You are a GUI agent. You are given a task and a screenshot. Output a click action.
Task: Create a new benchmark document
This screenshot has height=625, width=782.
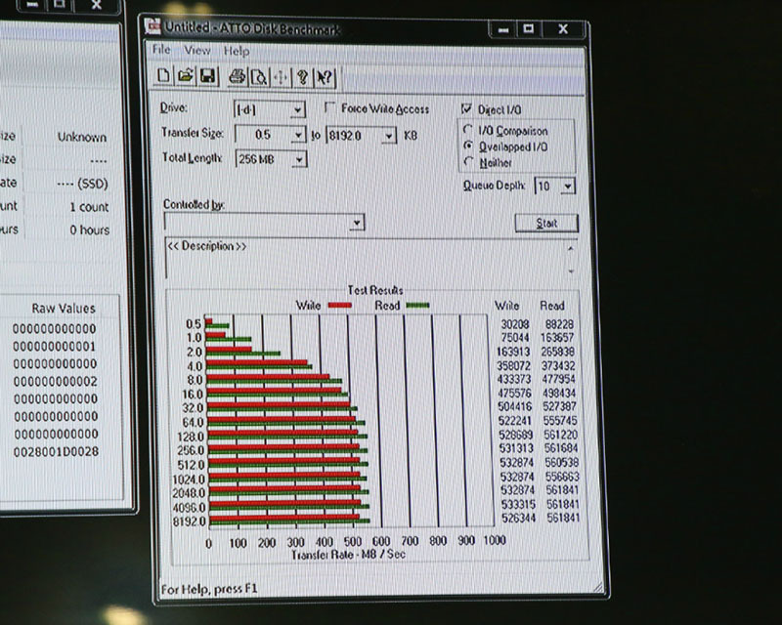click(x=162, y=75)
